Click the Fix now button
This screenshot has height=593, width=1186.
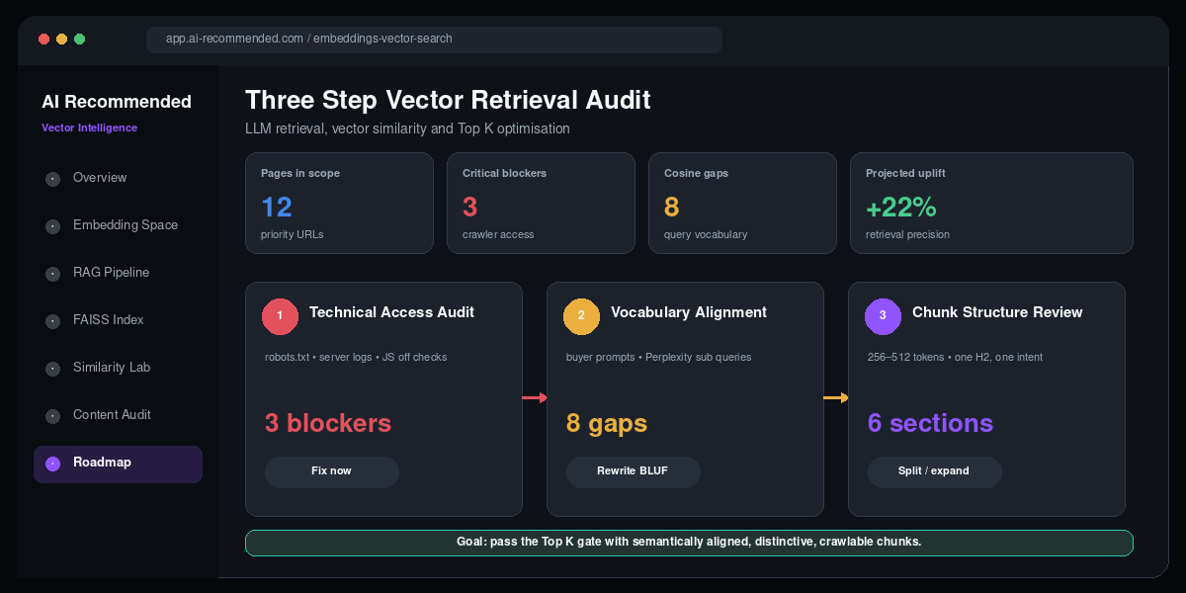click(x=332, y=471)
